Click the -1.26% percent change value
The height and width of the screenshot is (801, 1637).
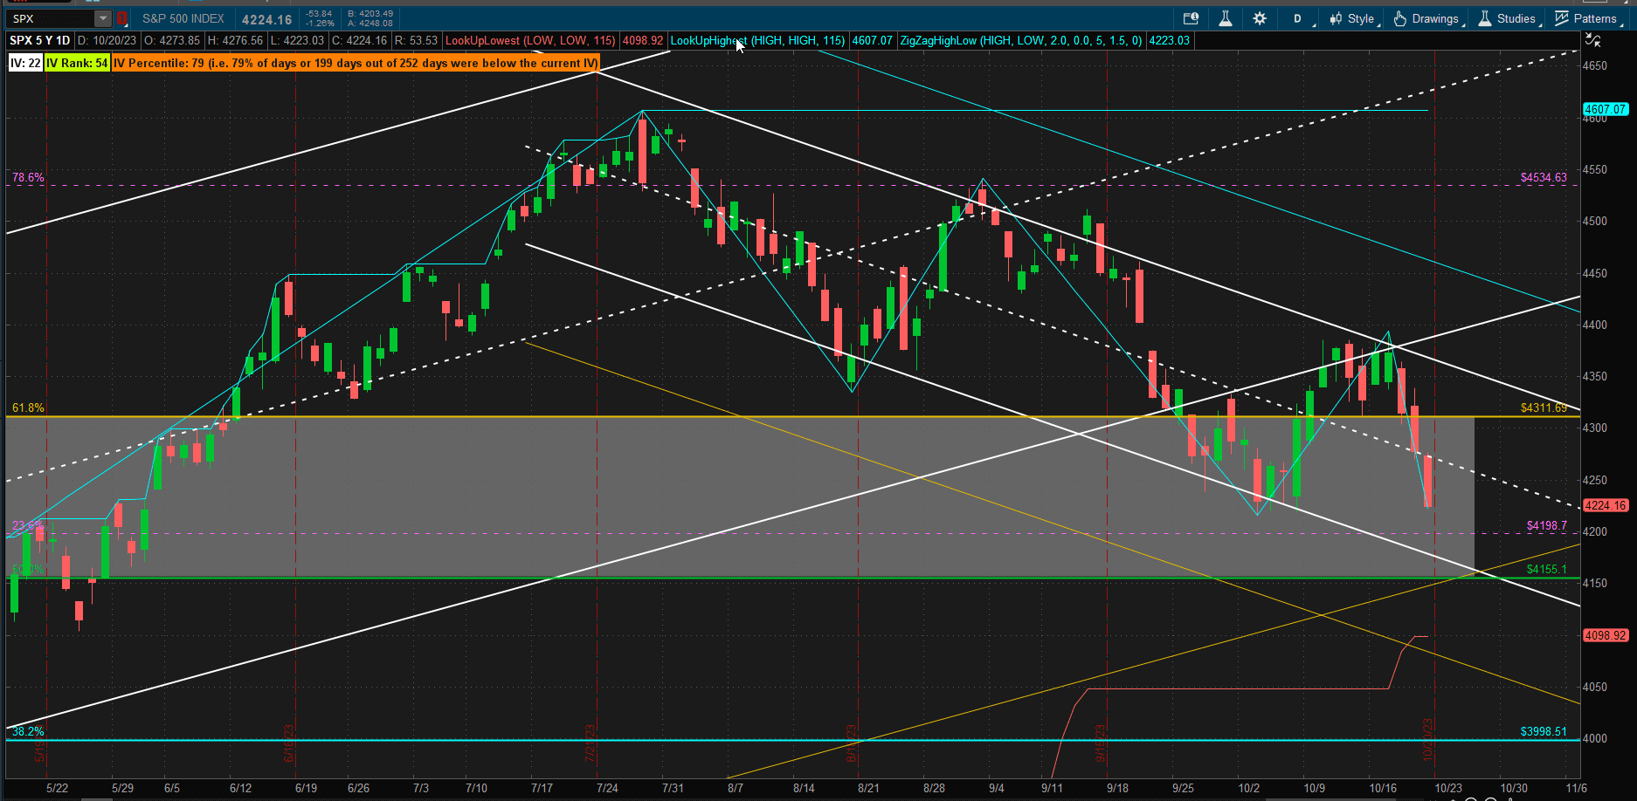[x=319, y=24]
